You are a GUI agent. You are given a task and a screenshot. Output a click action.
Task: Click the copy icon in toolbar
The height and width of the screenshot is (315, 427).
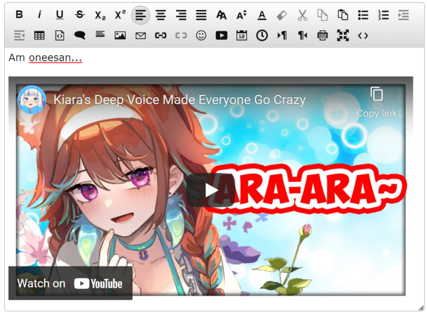click(x=323, y=15)
